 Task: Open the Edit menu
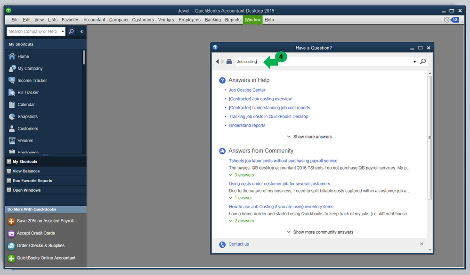pos(27,20)
